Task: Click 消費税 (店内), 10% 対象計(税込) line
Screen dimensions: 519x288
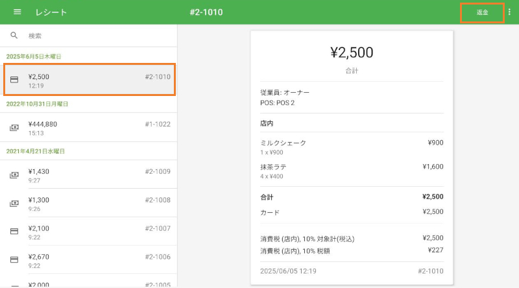Action: click(352, 239)
